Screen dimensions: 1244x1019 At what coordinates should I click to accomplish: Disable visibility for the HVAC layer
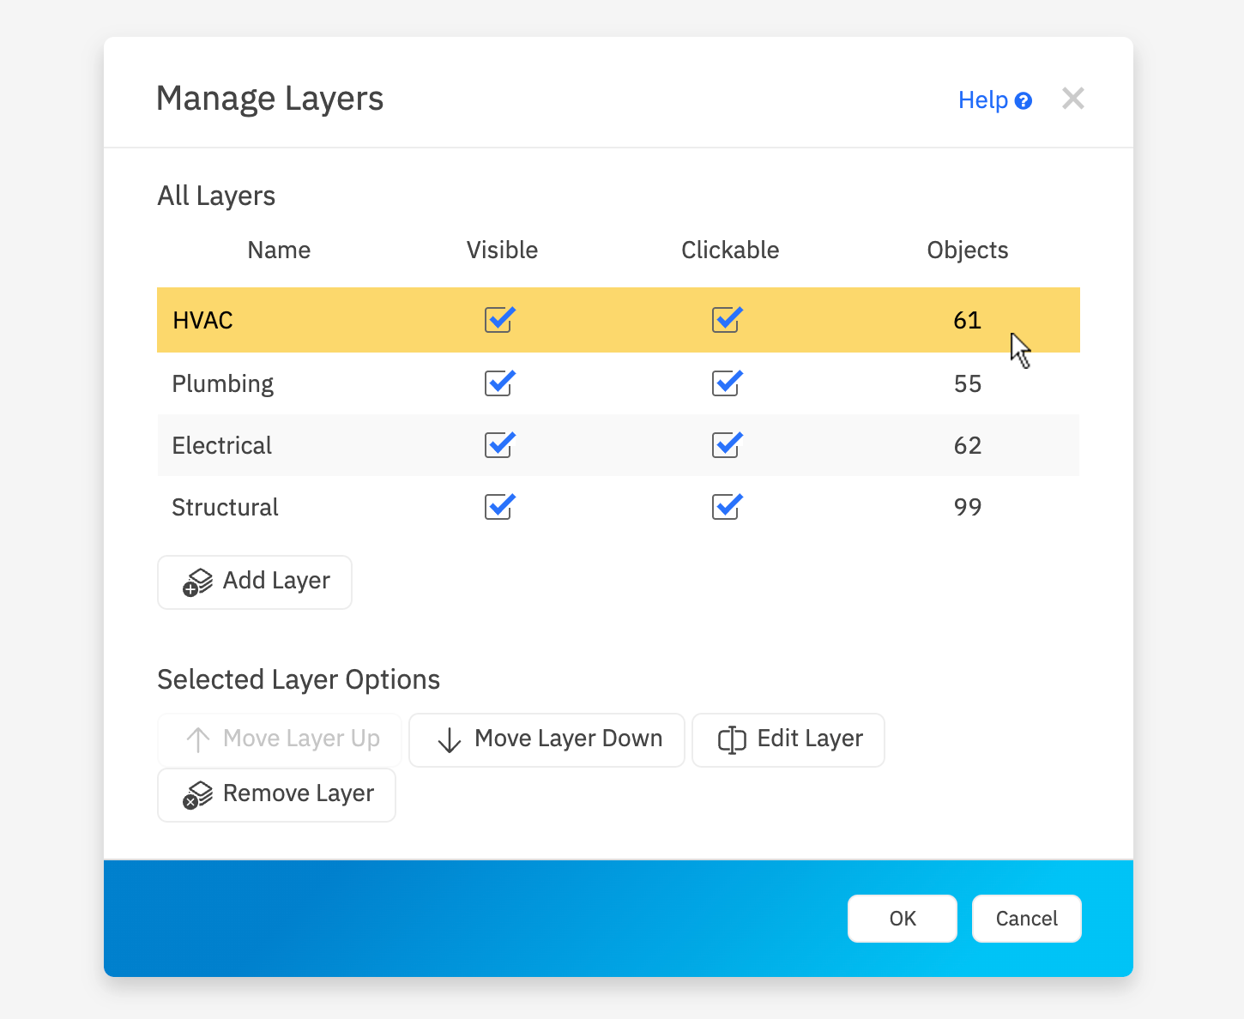(499, 320)
